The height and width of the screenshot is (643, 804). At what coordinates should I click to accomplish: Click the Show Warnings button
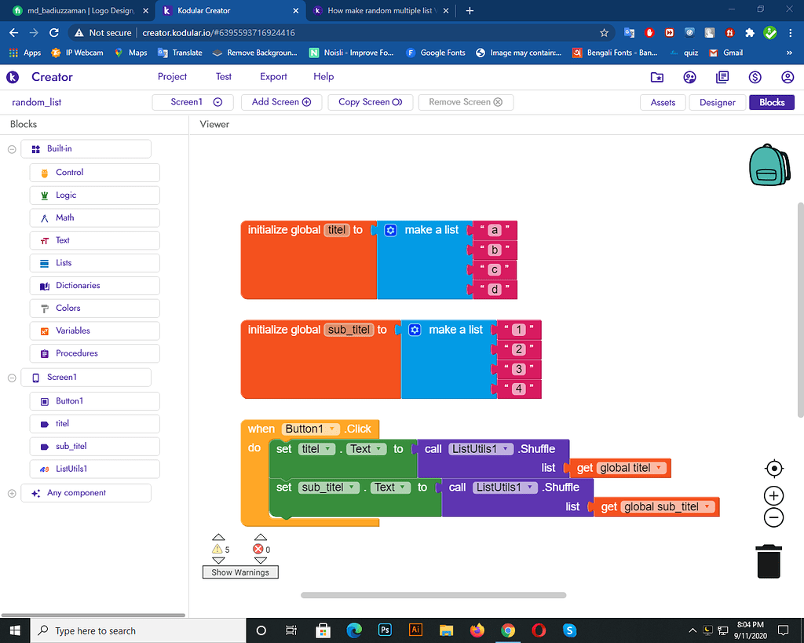point(239,572)
